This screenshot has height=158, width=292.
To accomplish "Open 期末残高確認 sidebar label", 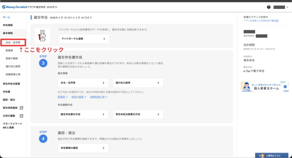I will (x=10, y=108).
